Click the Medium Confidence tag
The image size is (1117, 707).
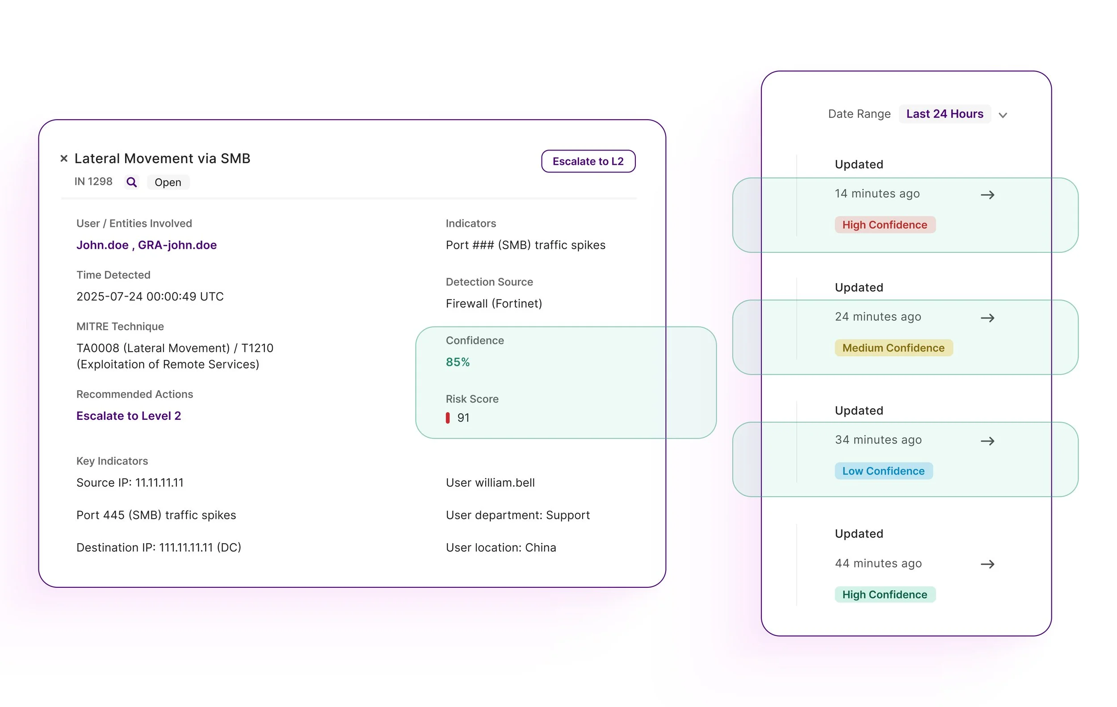894,348
